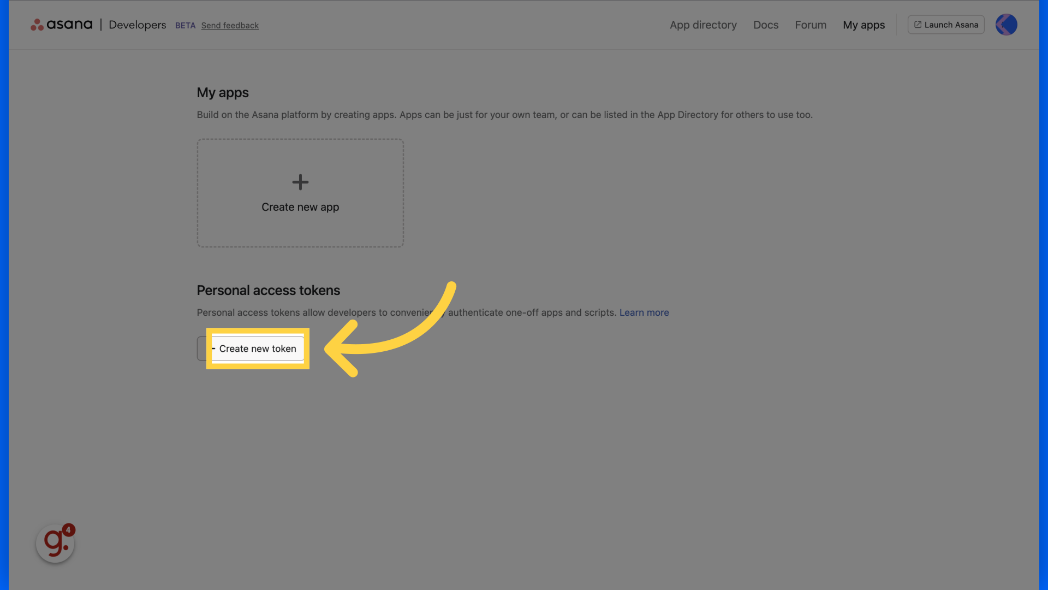Click the Personal access tokens heading
The width and height of the screenshot is (1048, 590).
(268, 291)
